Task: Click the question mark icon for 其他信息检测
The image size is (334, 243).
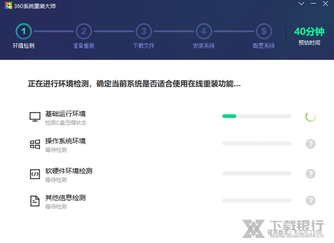Action: point(311,200)
